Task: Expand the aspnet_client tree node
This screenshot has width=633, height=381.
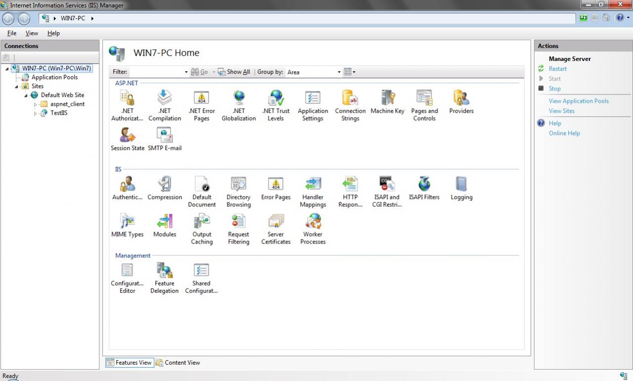Action: (36, 104)
